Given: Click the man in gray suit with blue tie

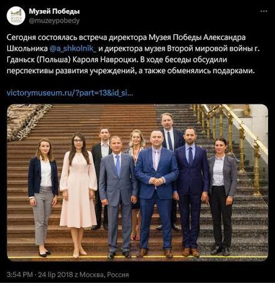Looking at the screenshot, I should click(x=117, y=197).
